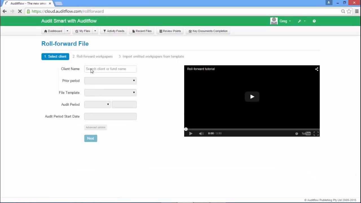
Task: Click Greg's user avatar picture
Action: click(274, 21)
